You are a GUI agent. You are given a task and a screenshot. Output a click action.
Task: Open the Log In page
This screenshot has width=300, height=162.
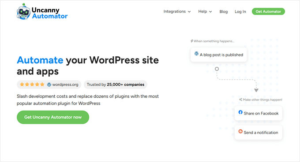[x=240, y=11]
